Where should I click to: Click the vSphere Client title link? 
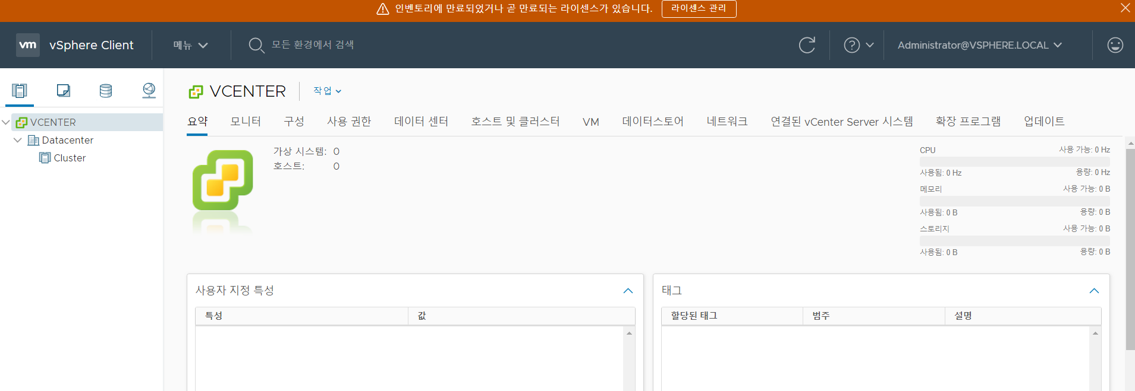point(91,45)
